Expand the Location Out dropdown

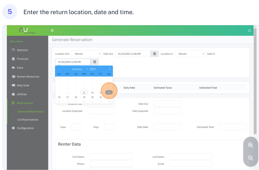click(86, 54)
